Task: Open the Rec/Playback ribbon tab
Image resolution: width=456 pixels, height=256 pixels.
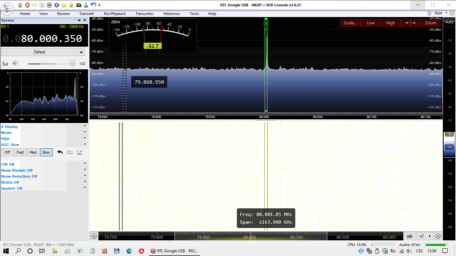Action: [115, 14]
